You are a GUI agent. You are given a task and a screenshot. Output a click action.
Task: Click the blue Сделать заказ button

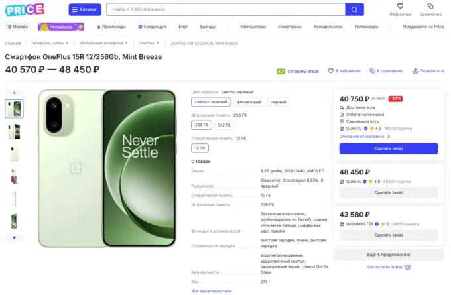(389, 148)
